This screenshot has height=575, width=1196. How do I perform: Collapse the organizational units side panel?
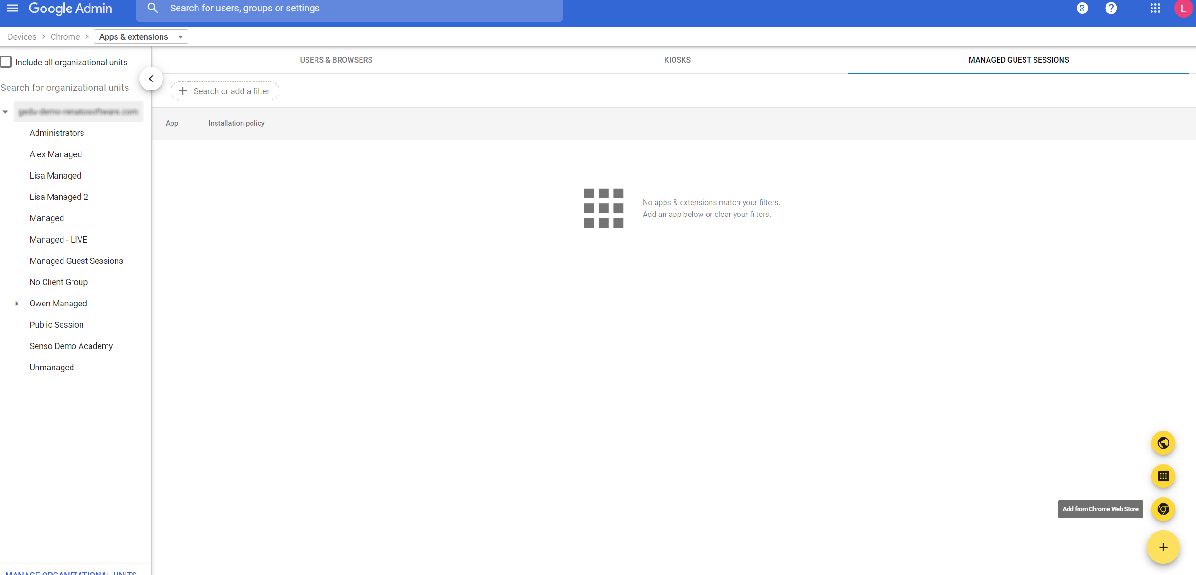(x=151, y=79)
